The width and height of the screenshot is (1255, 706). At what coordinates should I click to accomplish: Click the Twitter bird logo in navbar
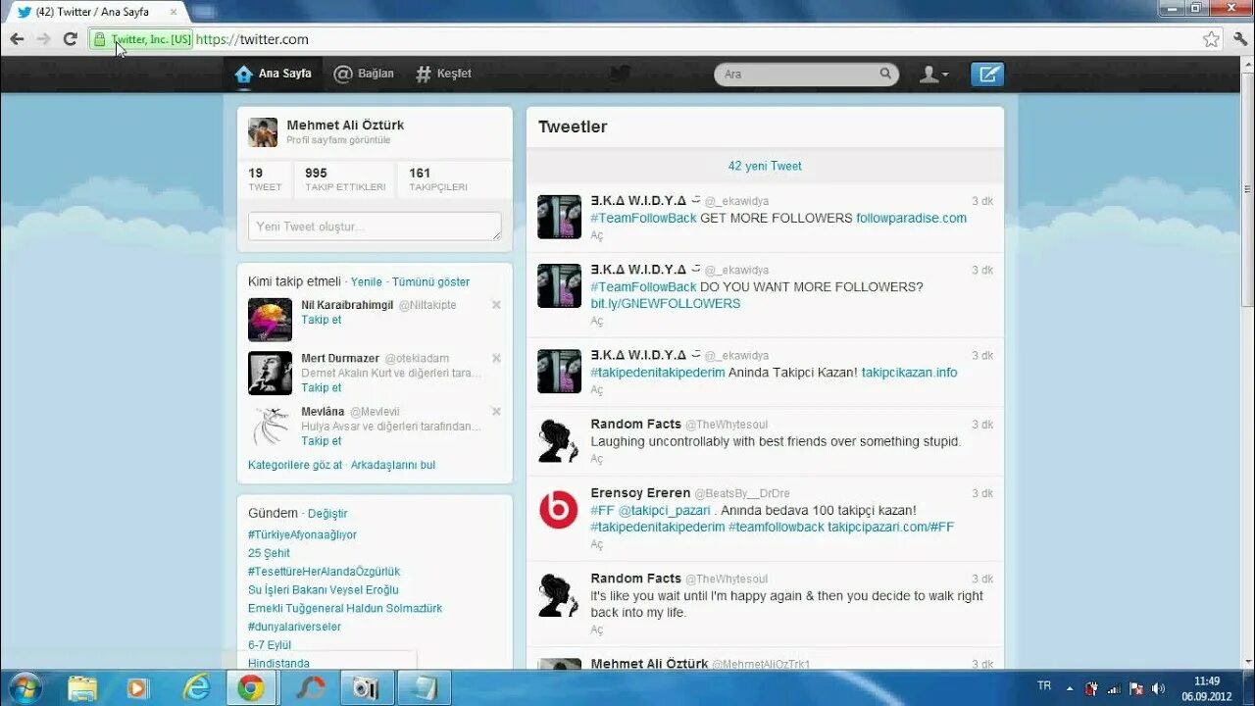pos(619,74)
